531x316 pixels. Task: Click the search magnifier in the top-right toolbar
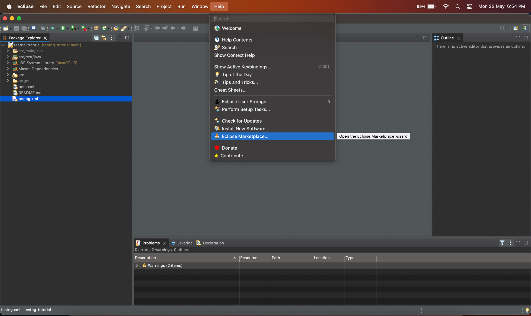pos(502,28)
